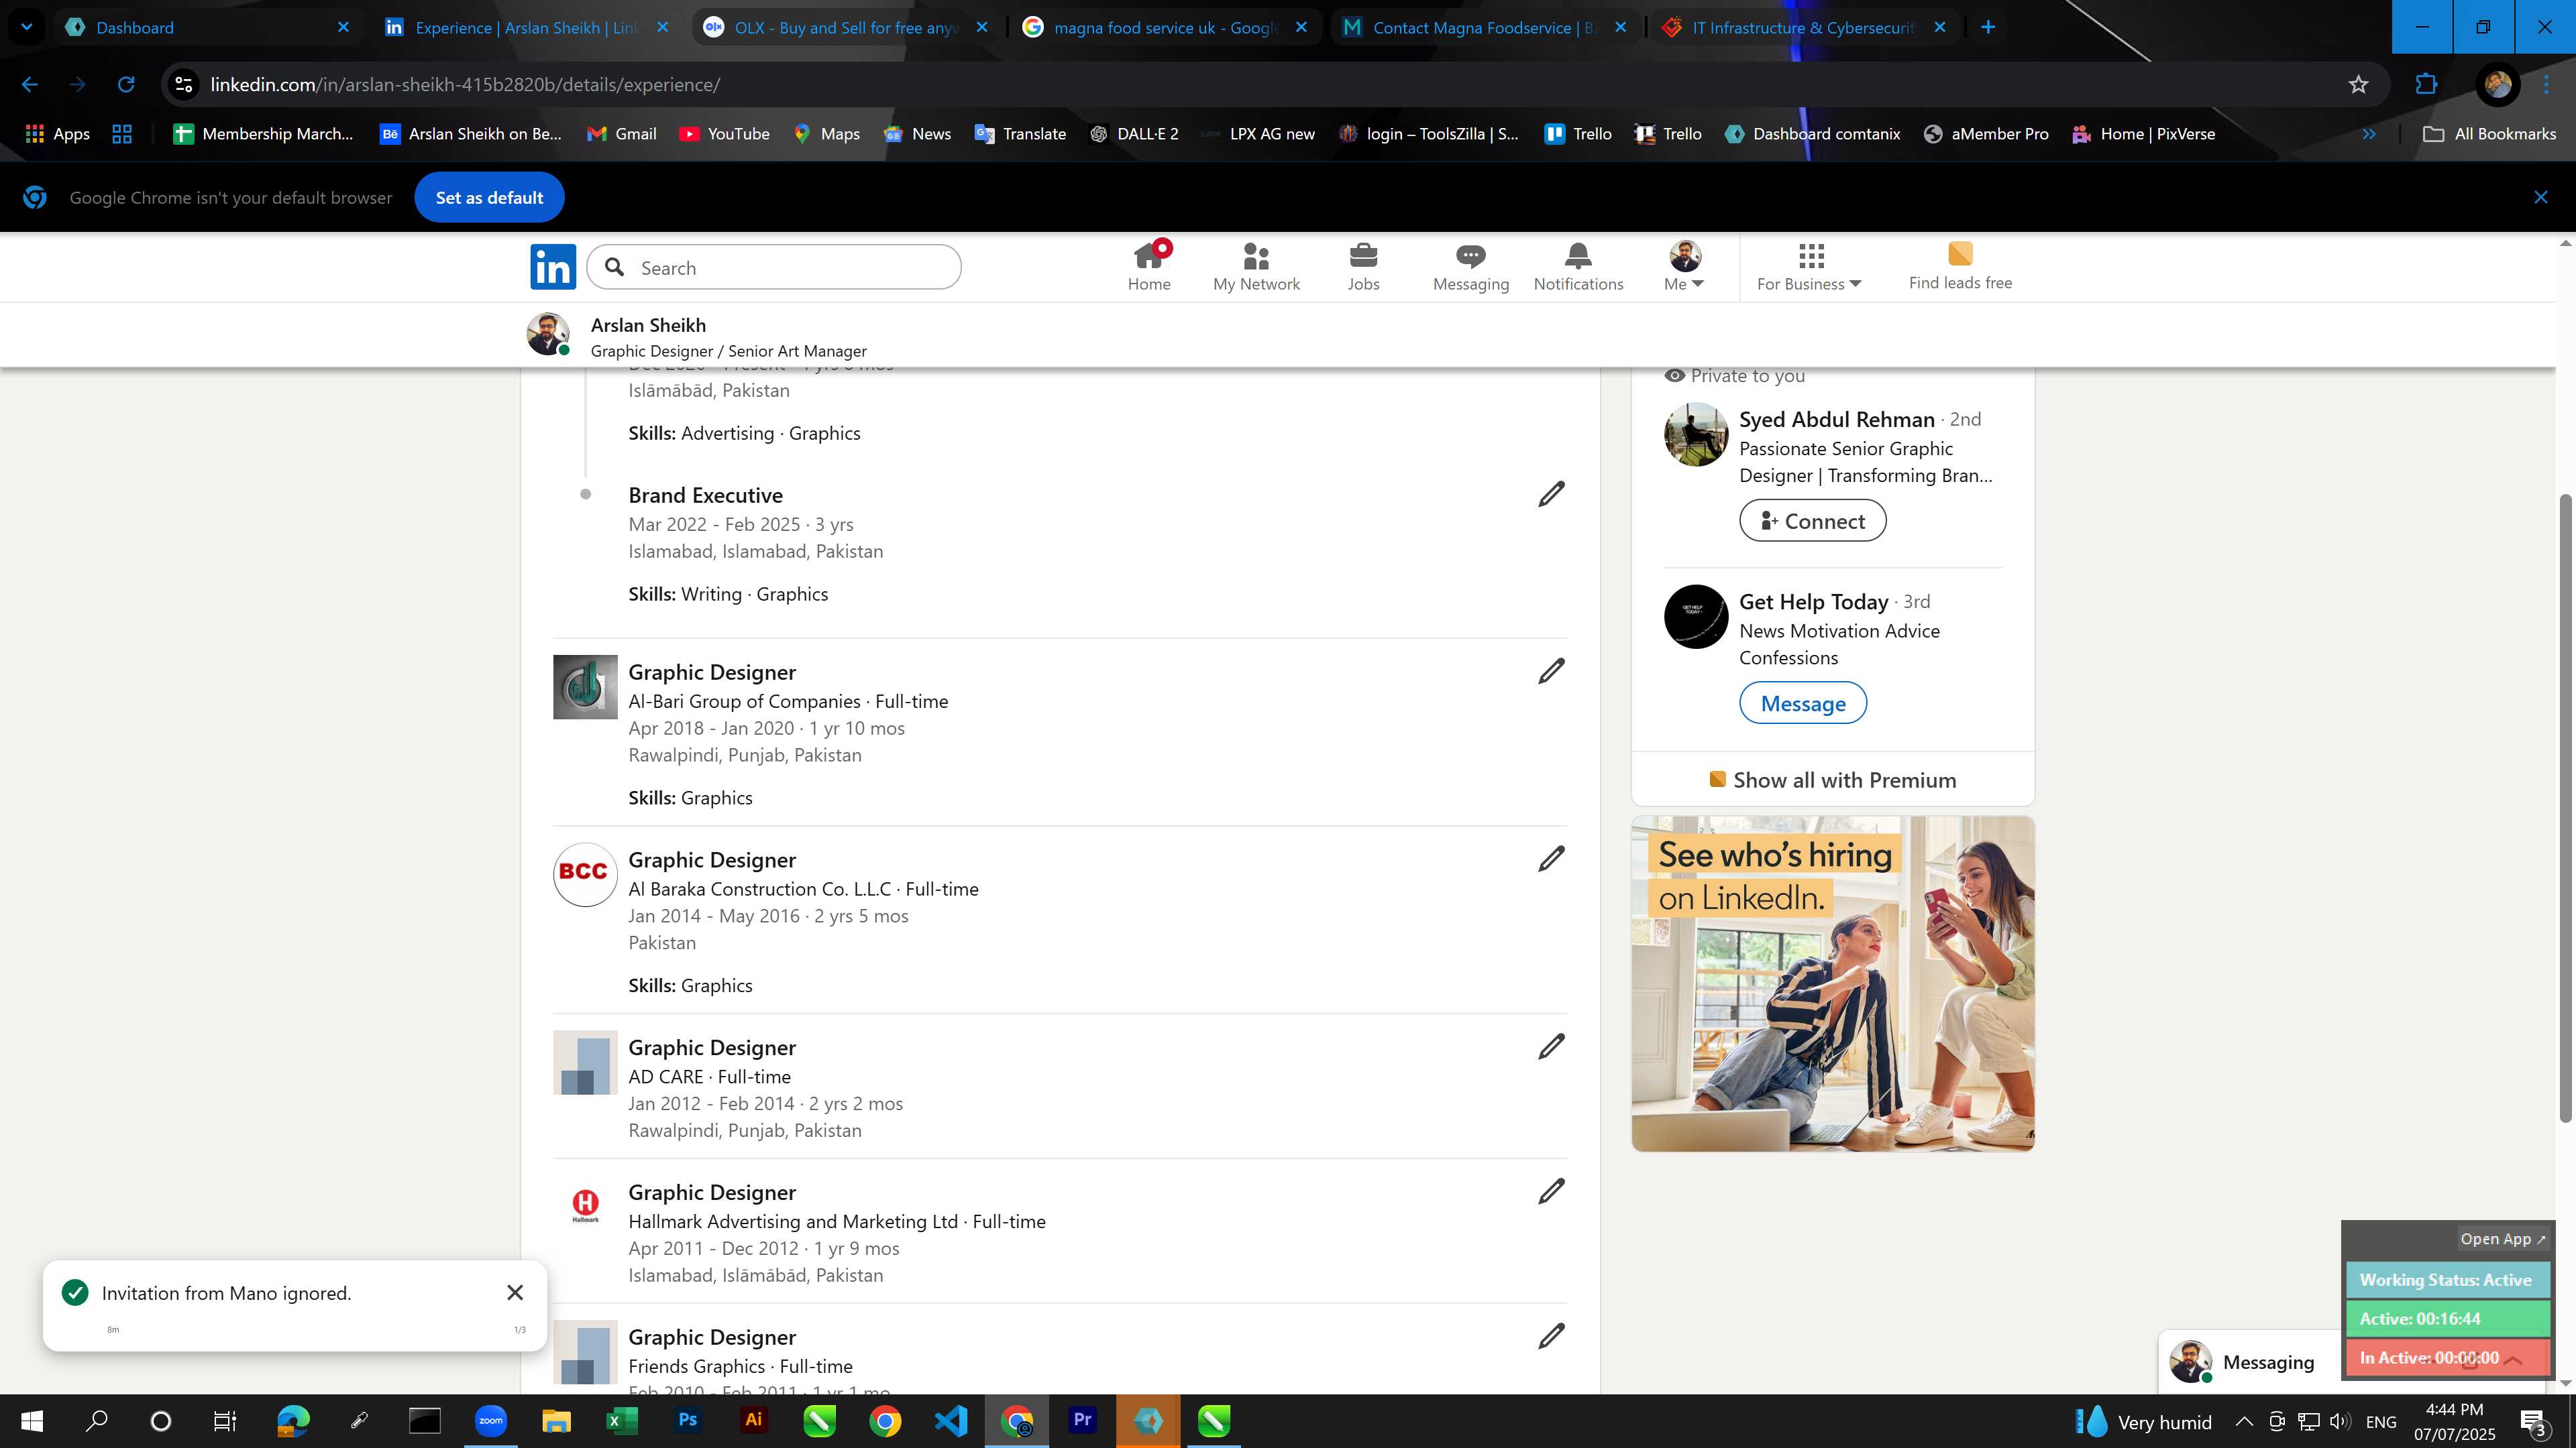Edit Friends Graphics Graphic Designer entry

coord(1551,1336)
